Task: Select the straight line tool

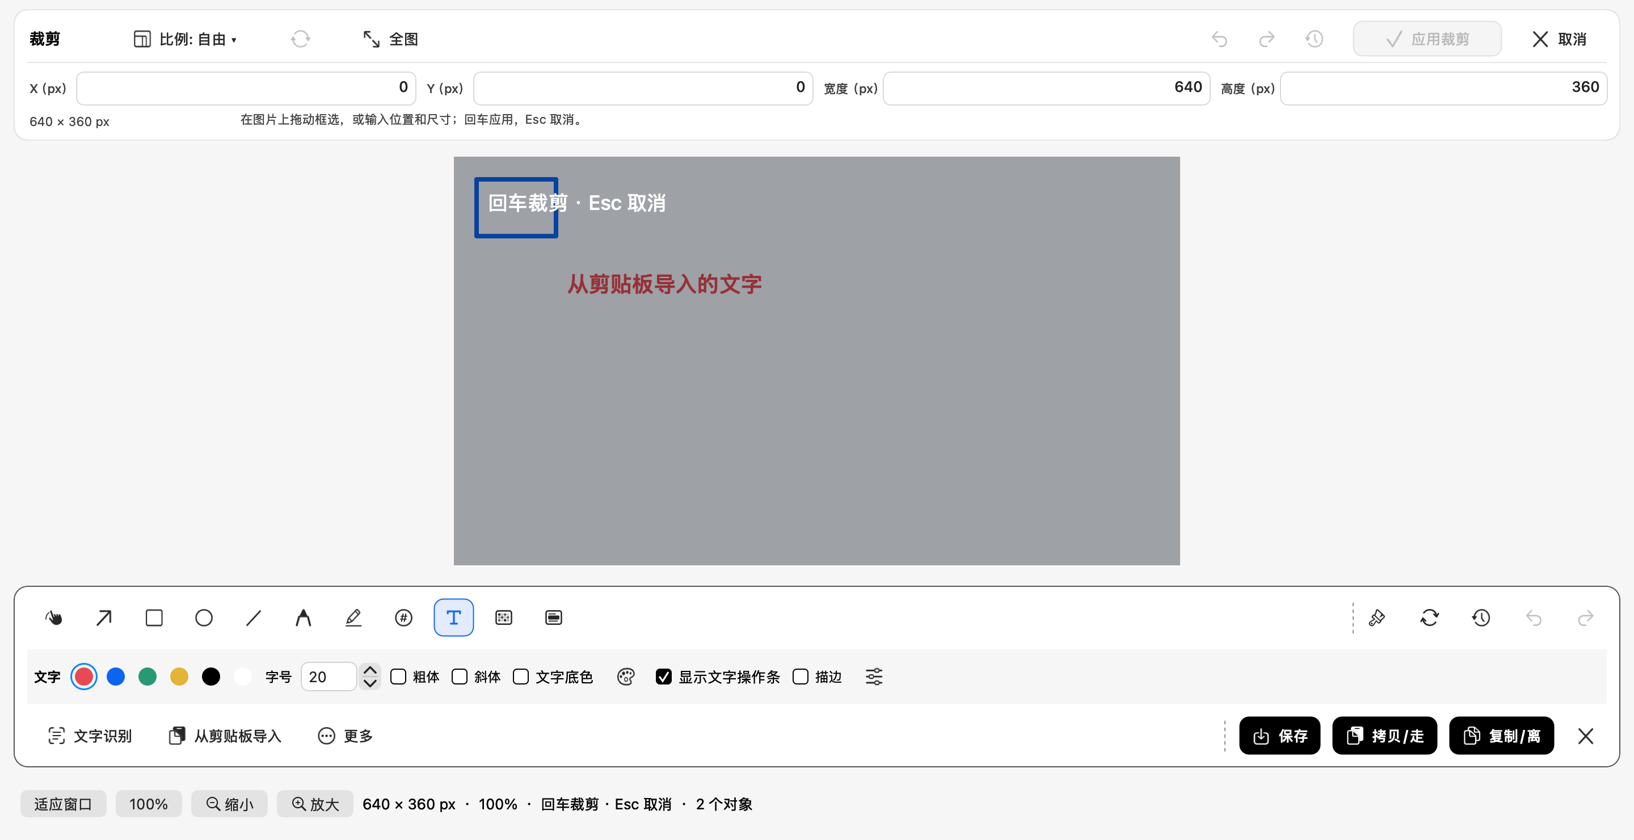Action: (254, 618)
